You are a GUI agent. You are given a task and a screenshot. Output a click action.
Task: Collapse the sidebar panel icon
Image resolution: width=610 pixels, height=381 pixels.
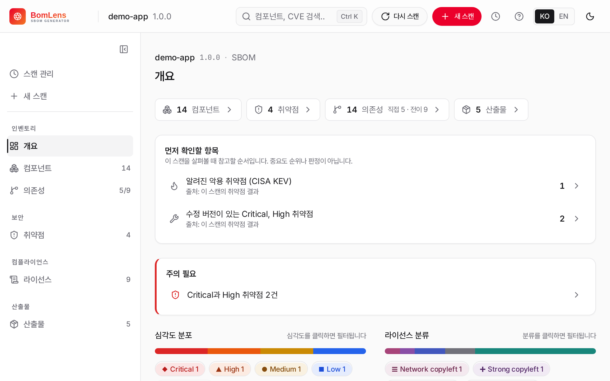tap(124, 49)
